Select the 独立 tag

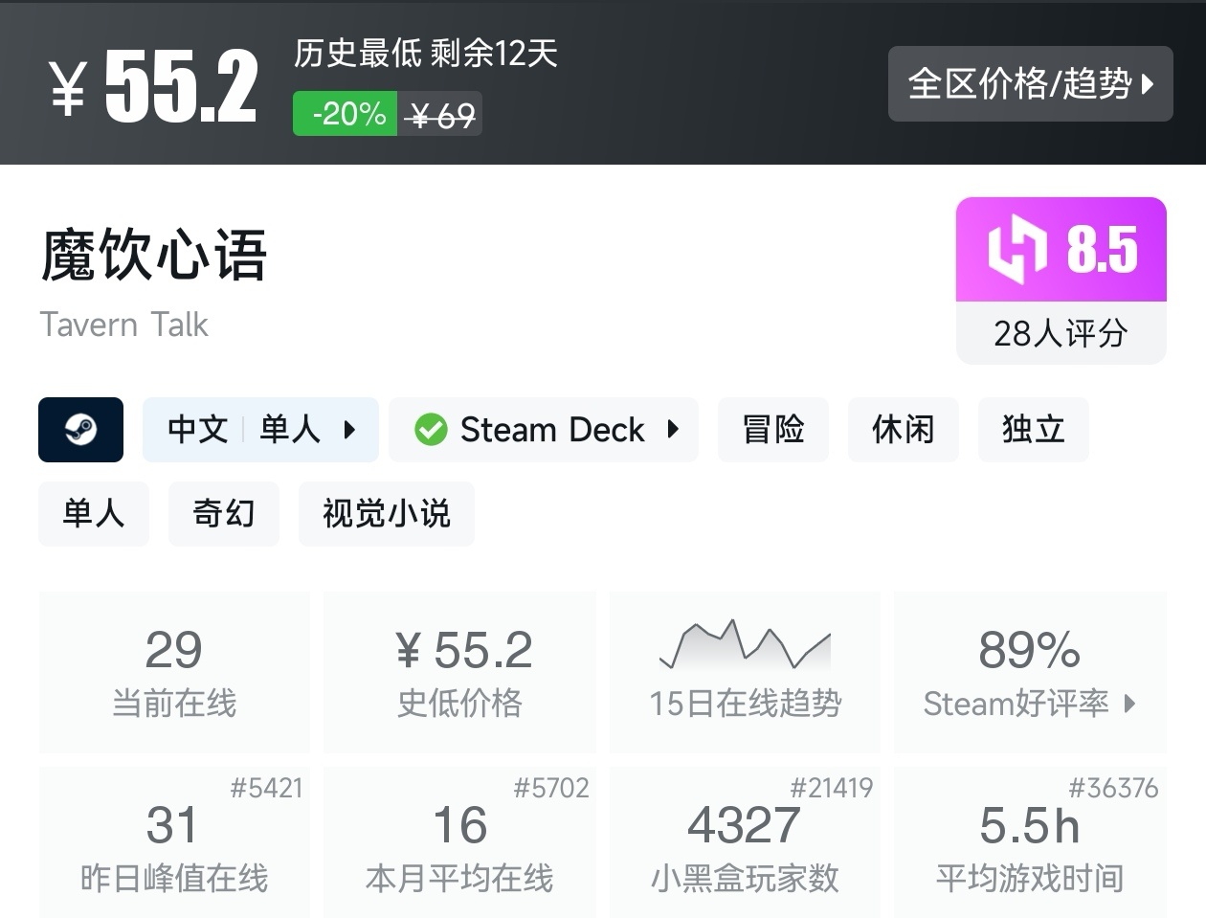pos(1033,430)
